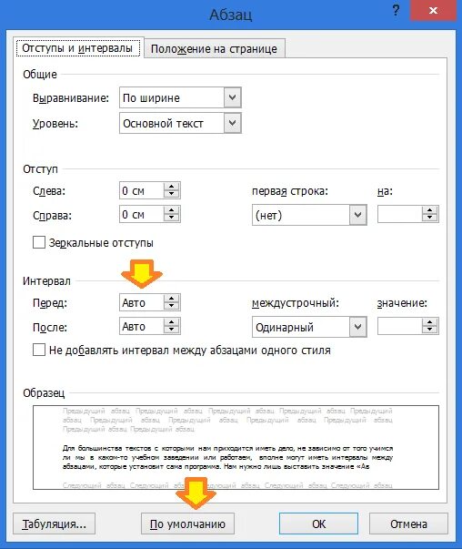Switch to Отступы и интервалы tab
Viewport: 462px width, 549px height.
click(77, 48)
